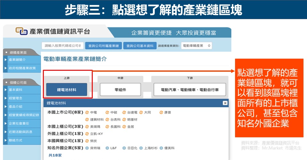This screenshot has width=307, height=160.
Task: Click the company link 榮炭
Action: click(93, 141)
